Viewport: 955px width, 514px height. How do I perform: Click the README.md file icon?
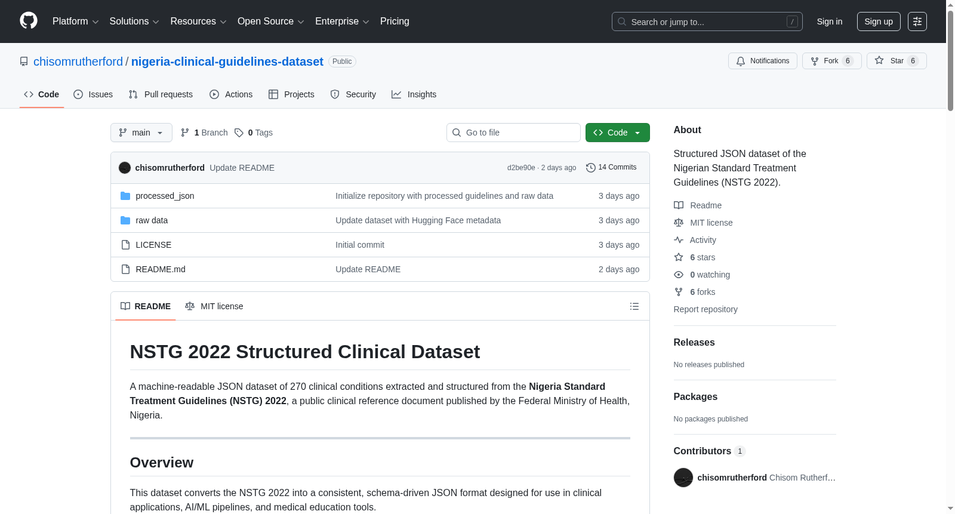[x=125, y=269]
